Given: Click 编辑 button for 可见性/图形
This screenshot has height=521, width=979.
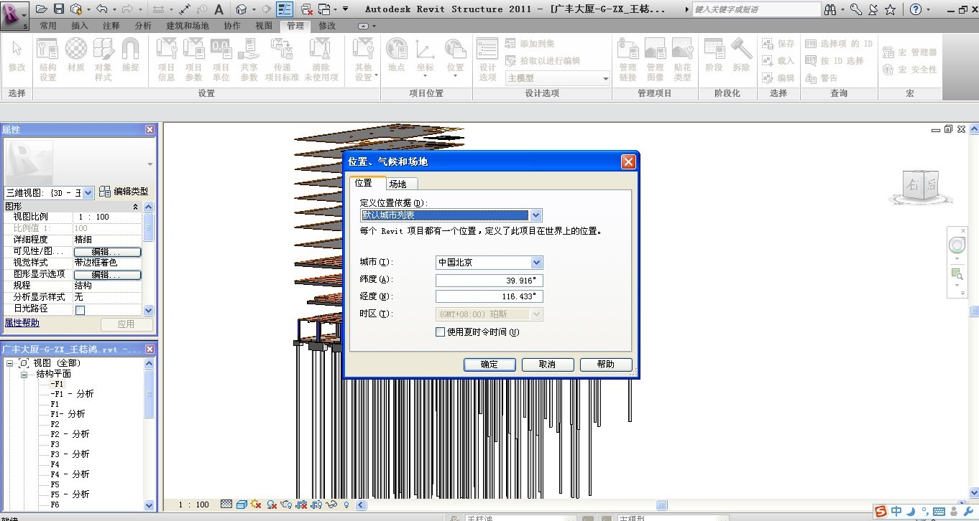Looking at the screenshot, I should click(107, 252).
